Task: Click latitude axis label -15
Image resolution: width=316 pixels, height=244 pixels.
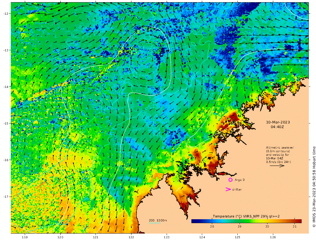Action: [6, 123]
